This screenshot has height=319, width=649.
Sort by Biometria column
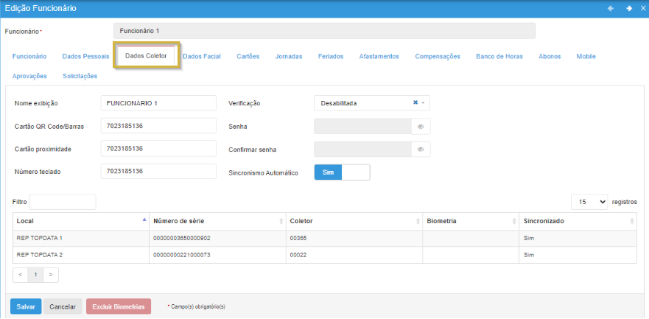pos(513,221)
